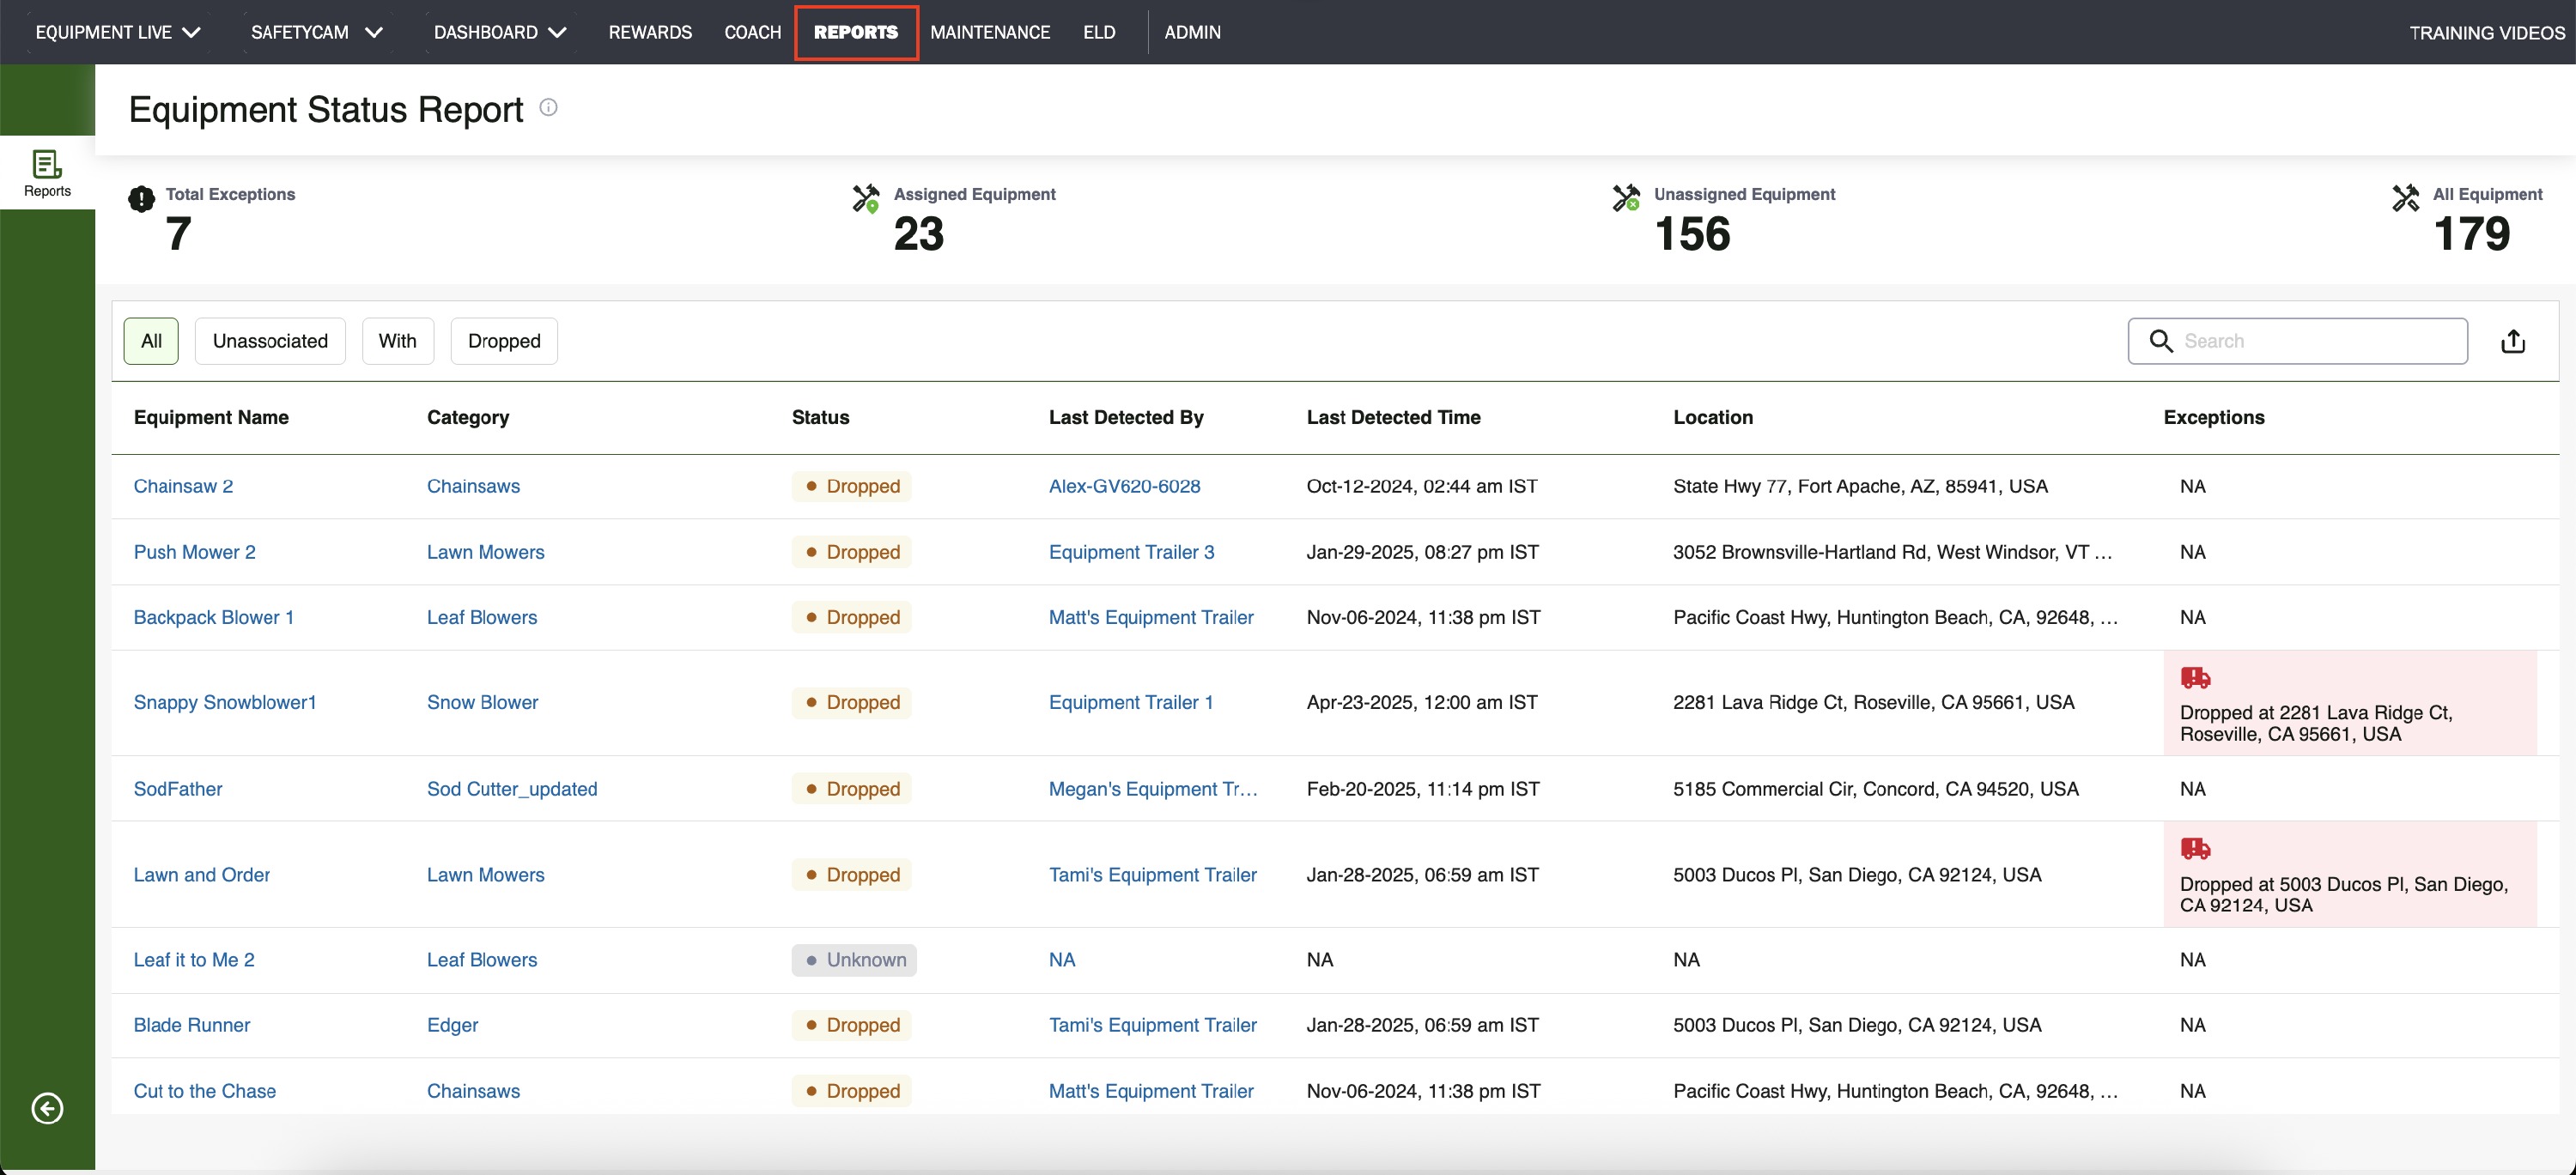
Task: Open the ELD menu item
Action: tap(1098, 32)
